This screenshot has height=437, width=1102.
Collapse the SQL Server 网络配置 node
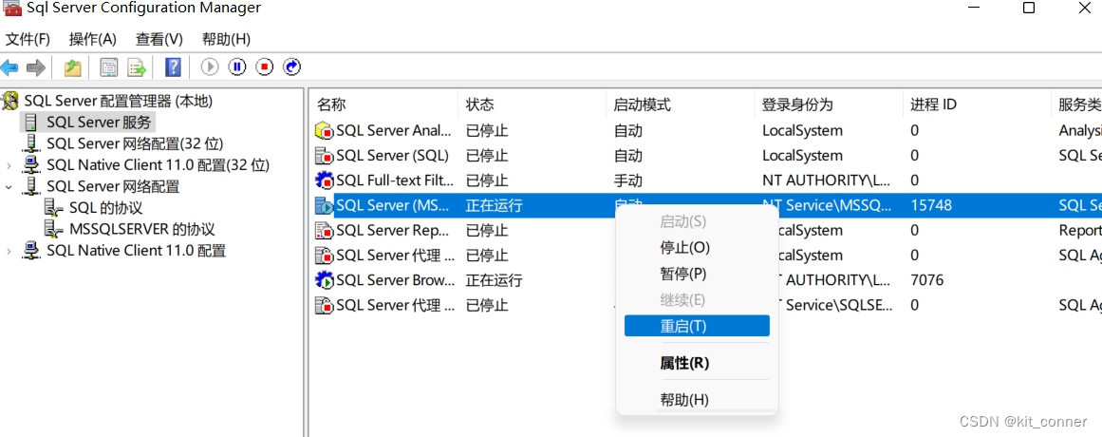(9, 187)
